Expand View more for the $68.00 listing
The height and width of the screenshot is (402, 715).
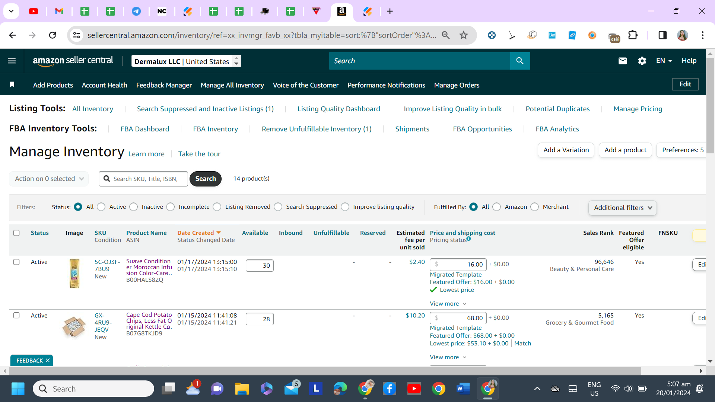tap(448, 357)
